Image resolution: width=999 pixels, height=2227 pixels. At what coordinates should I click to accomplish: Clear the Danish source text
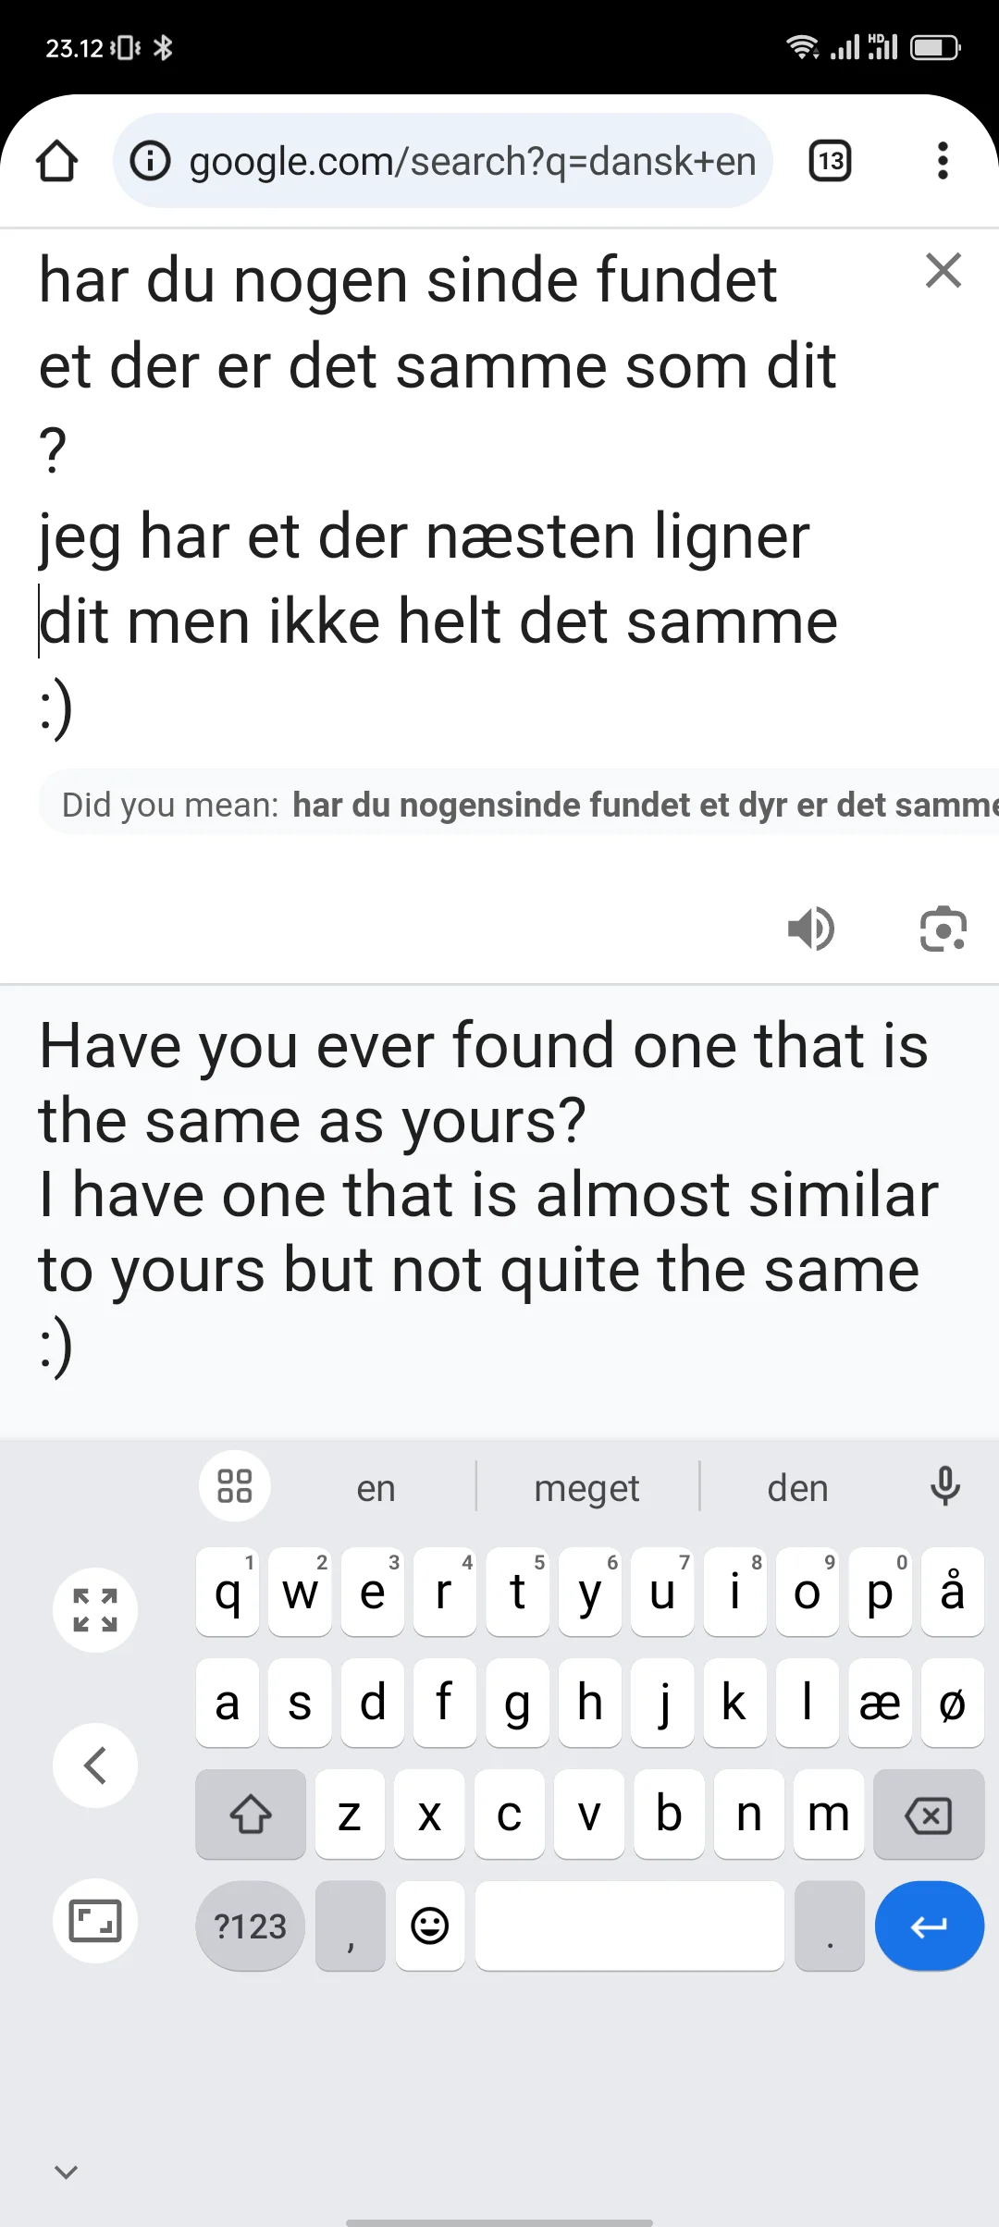943,271
